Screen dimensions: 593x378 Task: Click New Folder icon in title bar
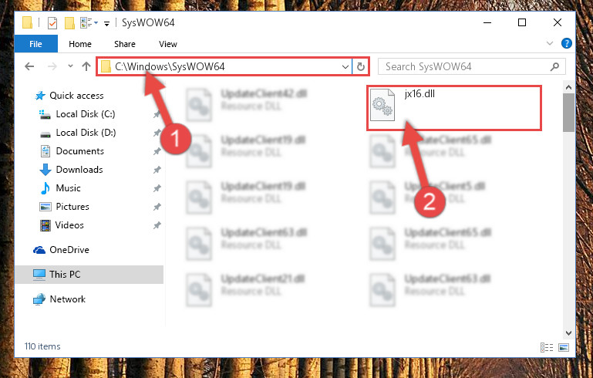pyautogui.click(x=69, y=23)
